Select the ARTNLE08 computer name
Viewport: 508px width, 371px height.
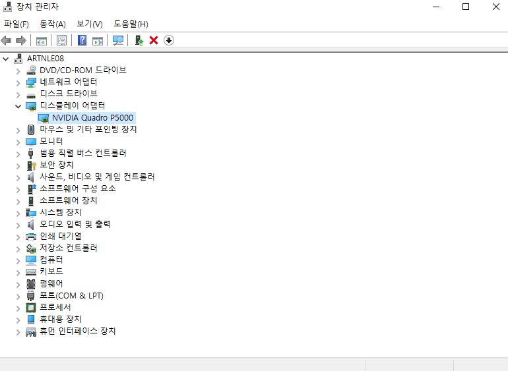[x=46, y=59]
